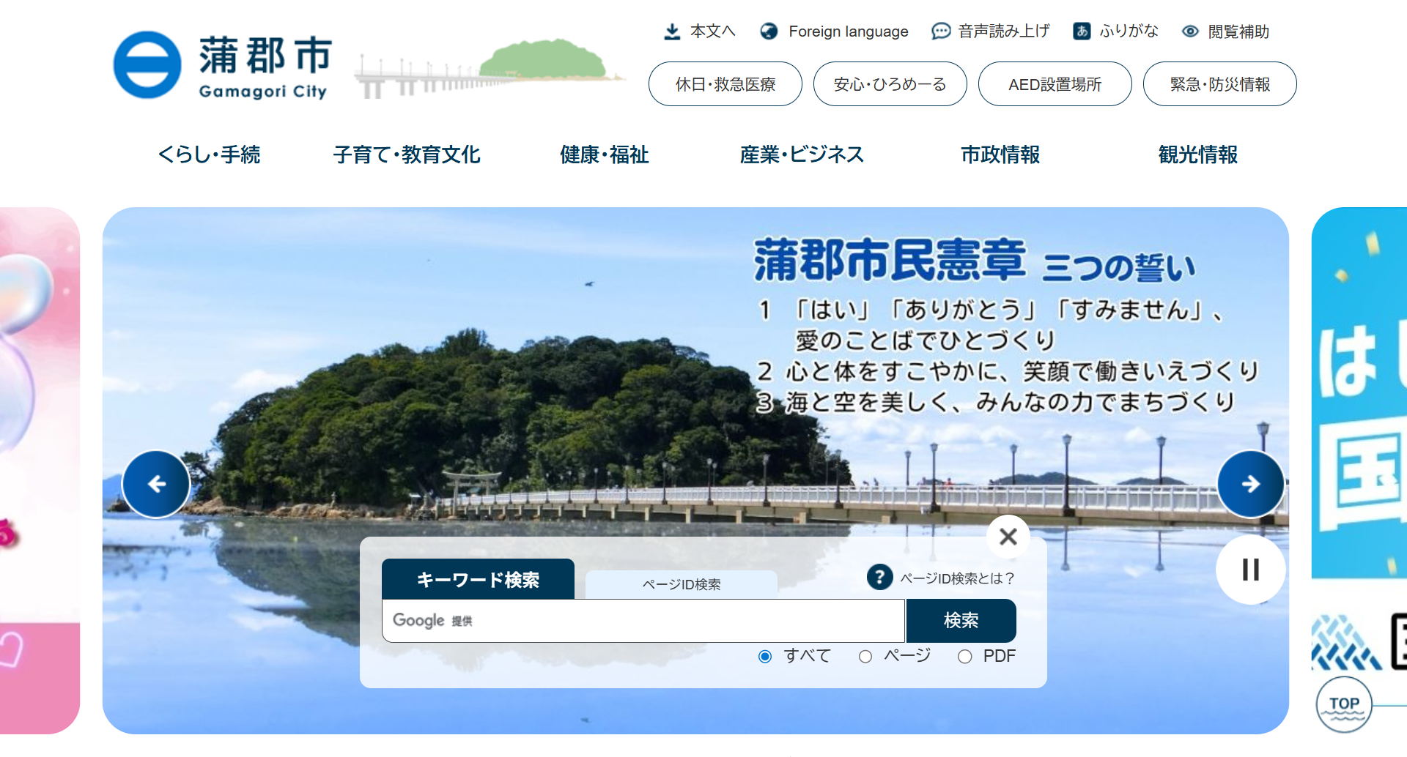Go to the next slide with right arrow
Viewport: 1407px width, 757px height.
pyautogui.click(x=1251, y=484)
